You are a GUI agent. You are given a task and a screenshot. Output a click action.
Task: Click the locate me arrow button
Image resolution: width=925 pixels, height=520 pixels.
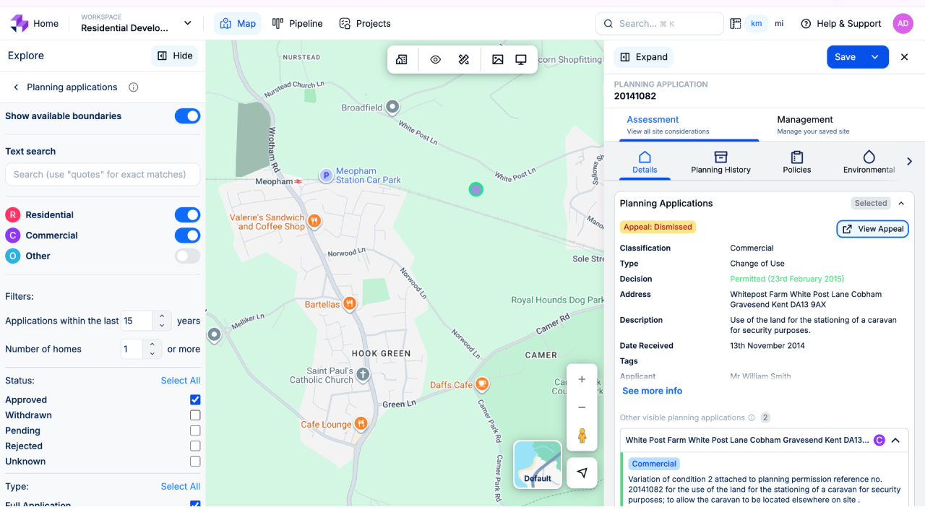[x=582, y=473]
